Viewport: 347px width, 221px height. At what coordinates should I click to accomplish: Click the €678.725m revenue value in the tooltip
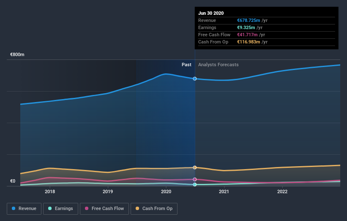click(x=249, y=20)
